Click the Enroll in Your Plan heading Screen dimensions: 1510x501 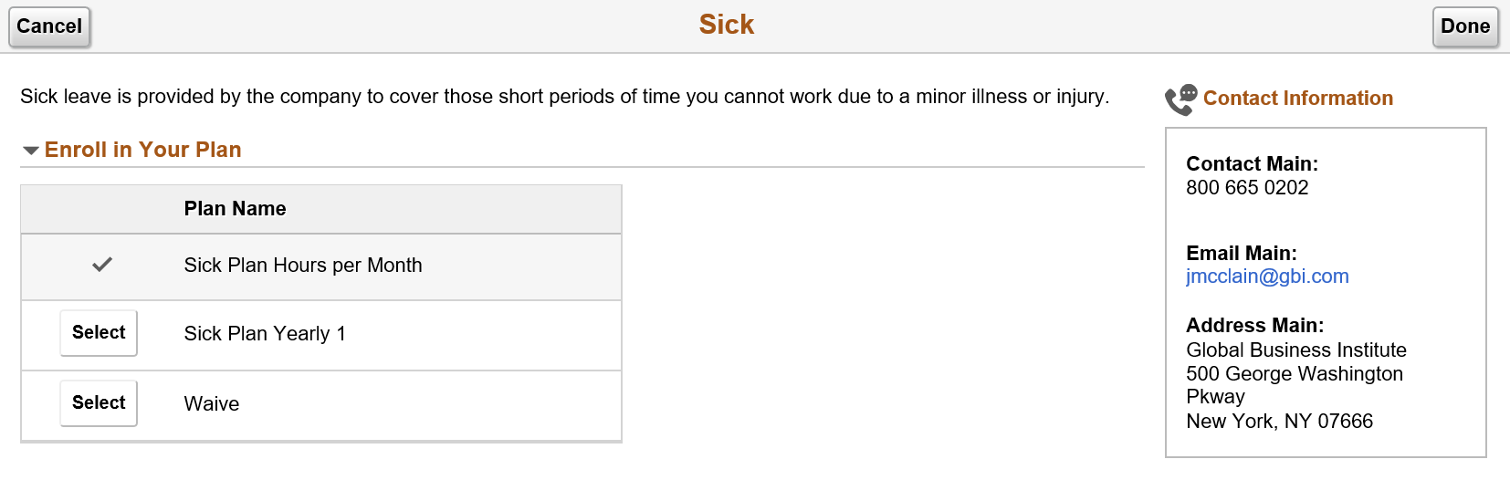[x=142, y=150]
